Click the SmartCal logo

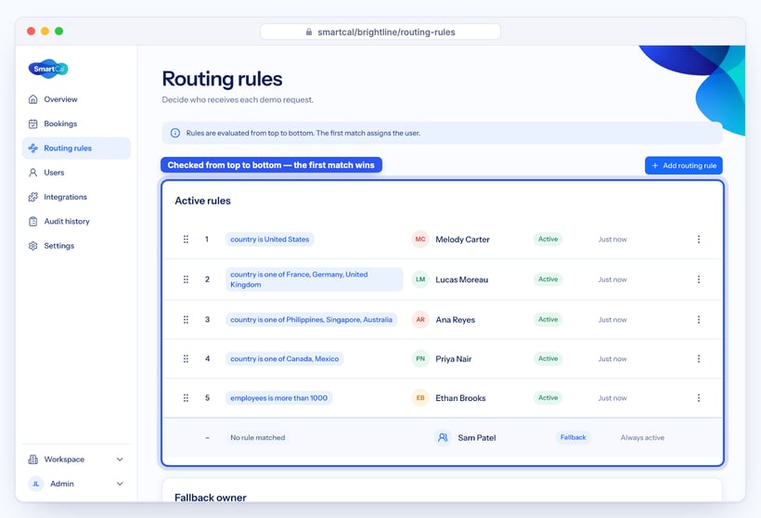pyautogui.click(x=48, y=69)
